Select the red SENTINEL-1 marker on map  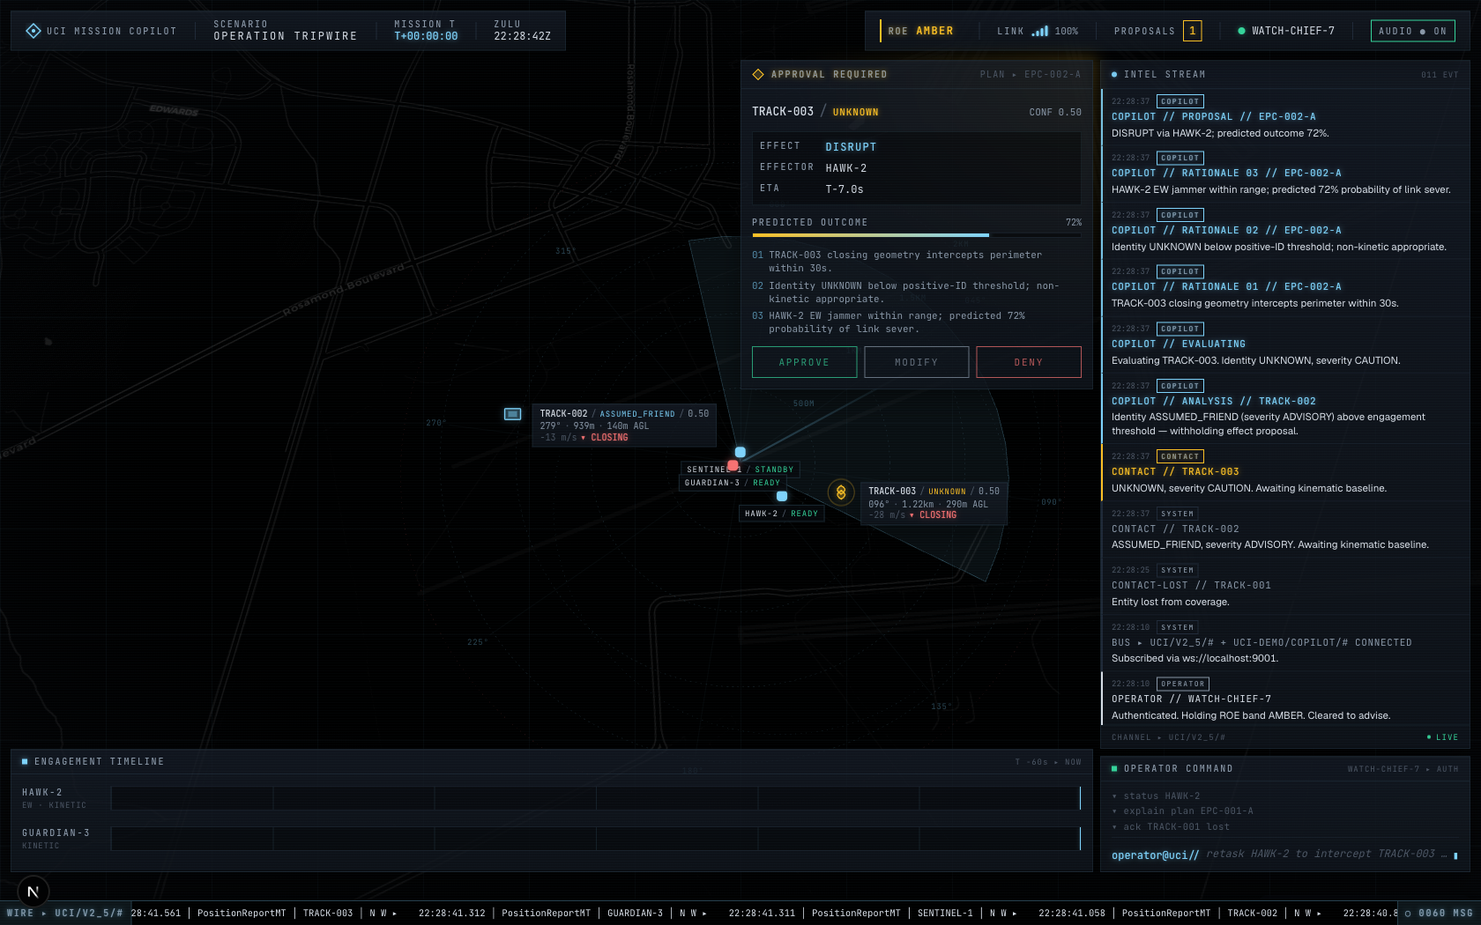coord(733,465)
